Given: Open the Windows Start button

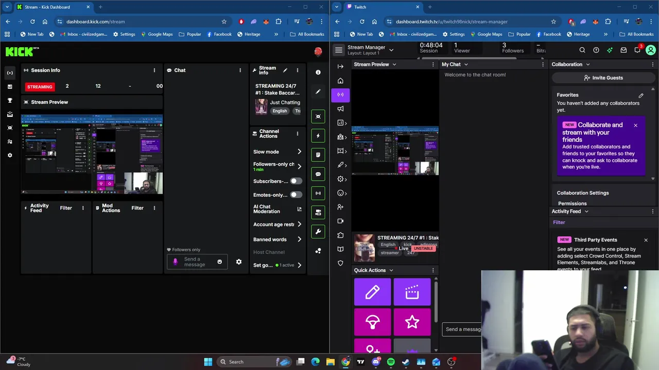Looking at the screenshot, I should pyautogui.click(x=208, y=362).
